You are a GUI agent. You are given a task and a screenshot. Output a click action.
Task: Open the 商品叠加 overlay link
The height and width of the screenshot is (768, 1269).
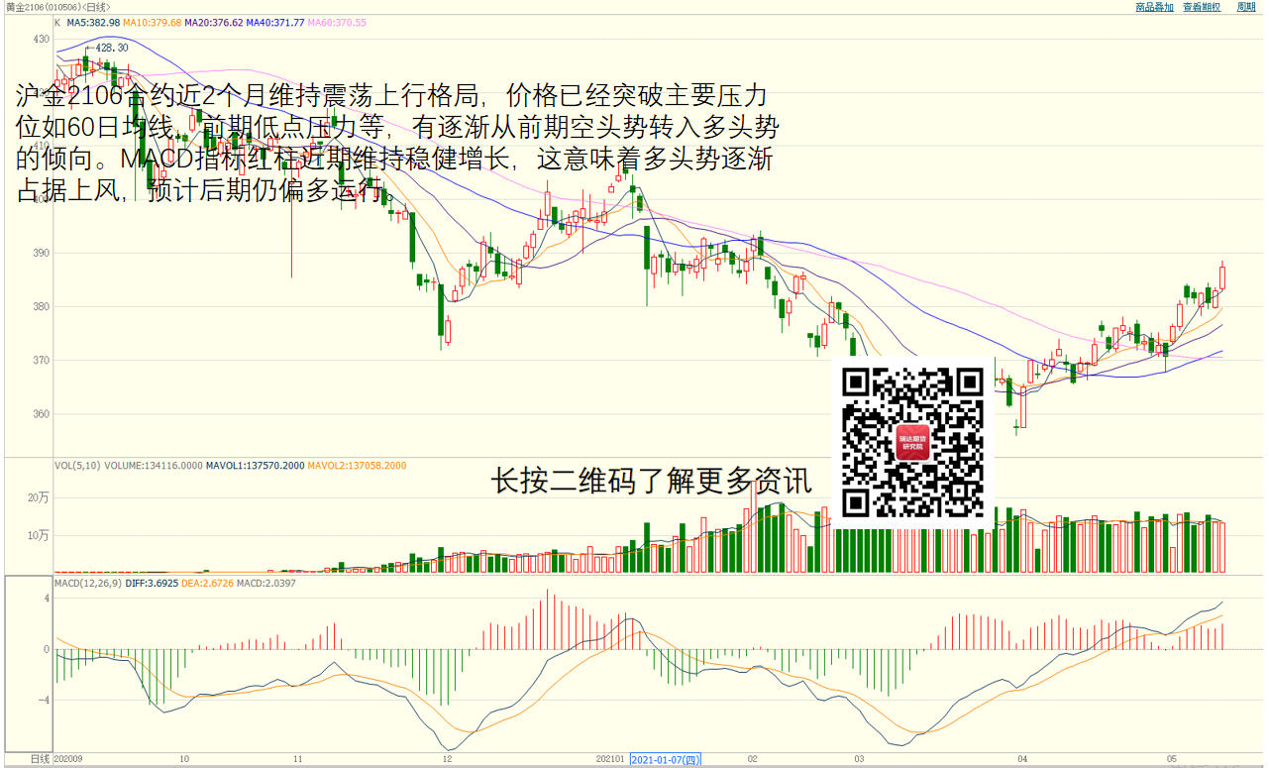[x=1154, y=7]
